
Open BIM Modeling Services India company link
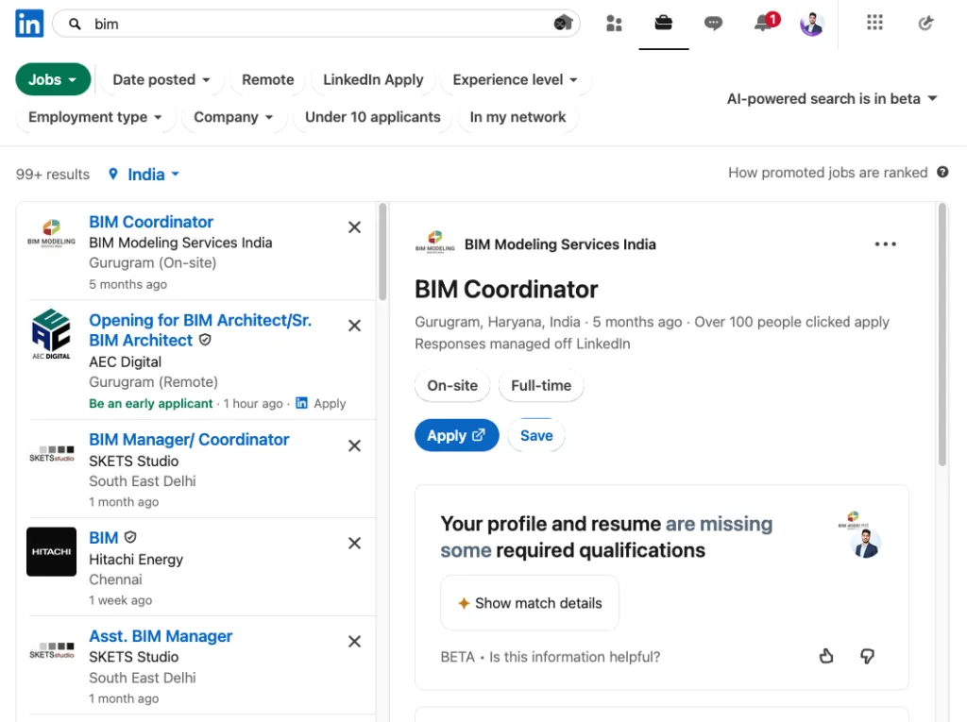(560, 244)
